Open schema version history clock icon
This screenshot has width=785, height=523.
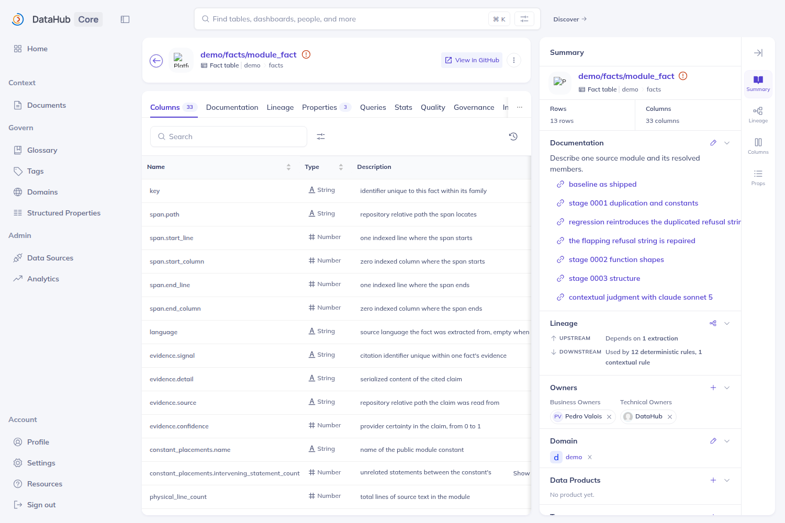[x=513, y=137]
